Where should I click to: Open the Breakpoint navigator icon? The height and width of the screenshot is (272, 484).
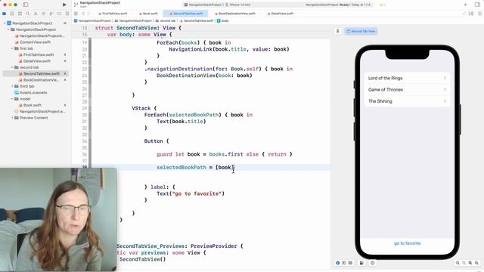tap(59, 14)
